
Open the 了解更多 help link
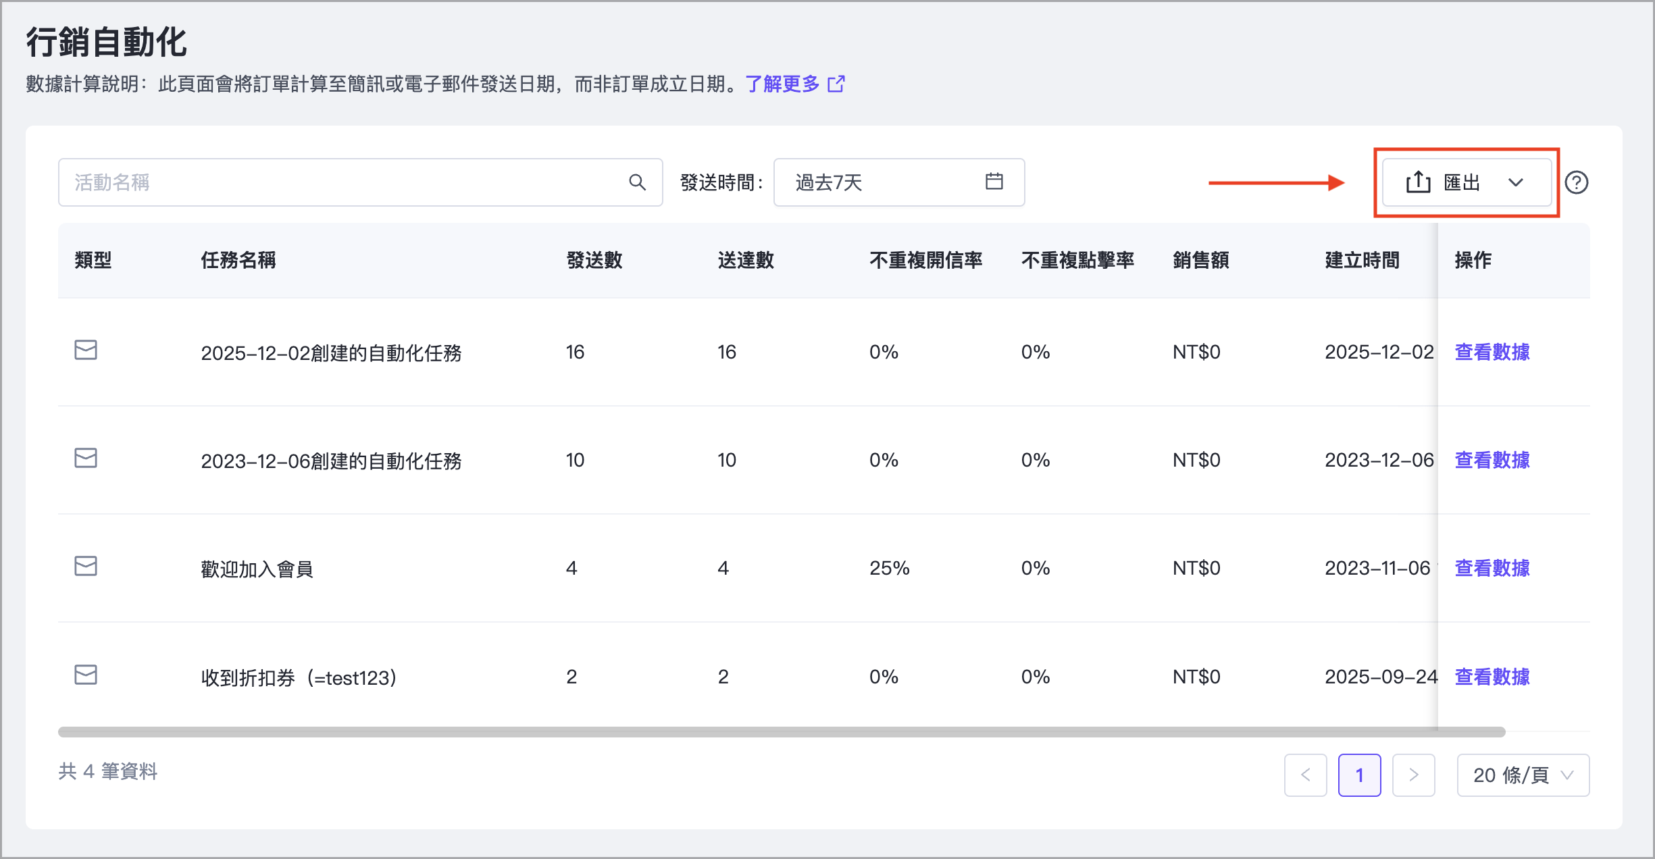pyautogui.click(x=782, y=84)
